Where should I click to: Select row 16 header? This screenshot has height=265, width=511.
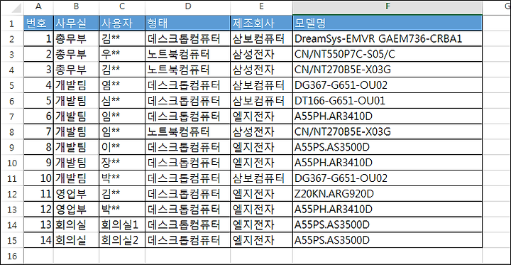pos(12,256)
